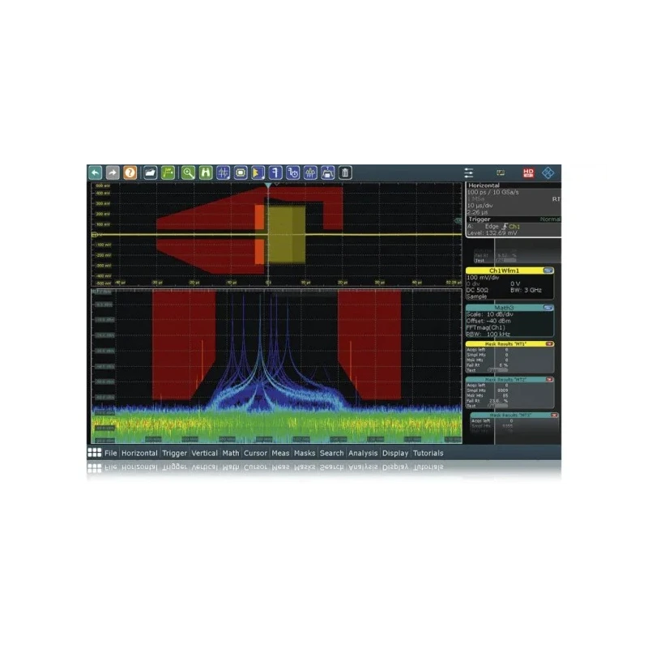Click the mask test rectangle icon

241,173
